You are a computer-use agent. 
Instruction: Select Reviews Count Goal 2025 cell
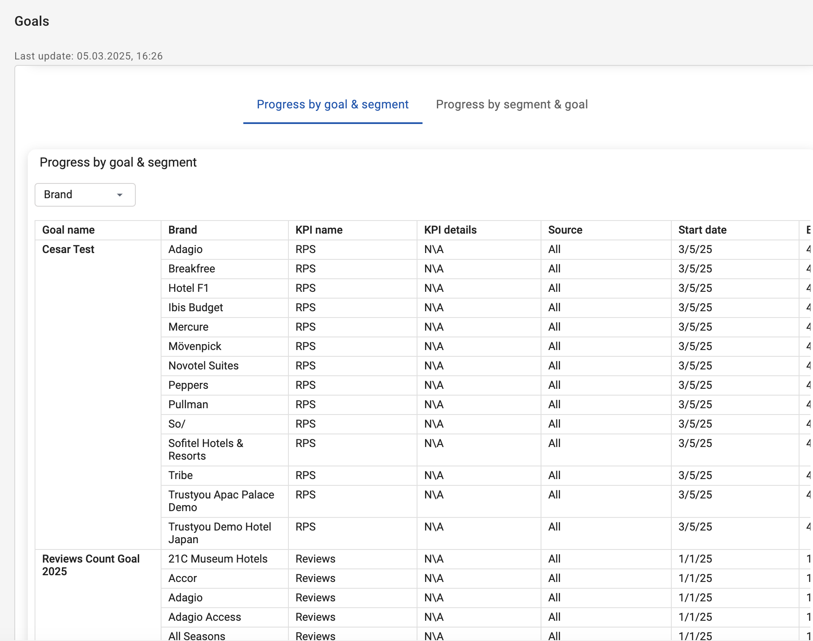(x=91, y=565)
